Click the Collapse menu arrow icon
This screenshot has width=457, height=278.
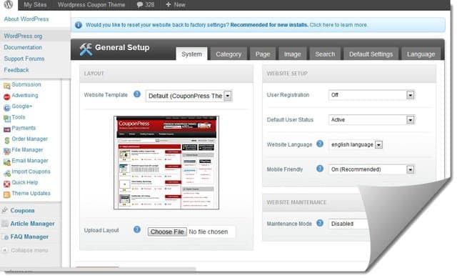(x=5, y=250)
